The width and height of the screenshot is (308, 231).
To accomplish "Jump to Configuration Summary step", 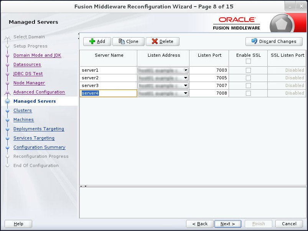I will [39, 147].
